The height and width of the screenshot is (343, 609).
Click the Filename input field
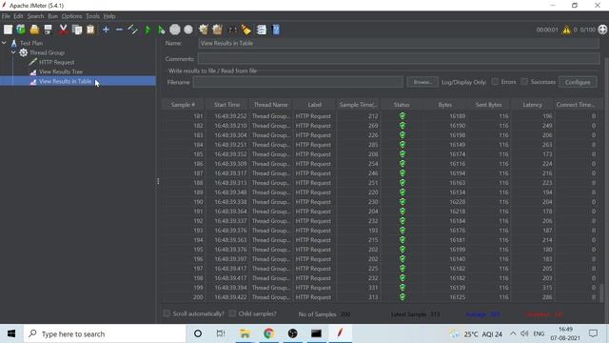click(298, 82)
